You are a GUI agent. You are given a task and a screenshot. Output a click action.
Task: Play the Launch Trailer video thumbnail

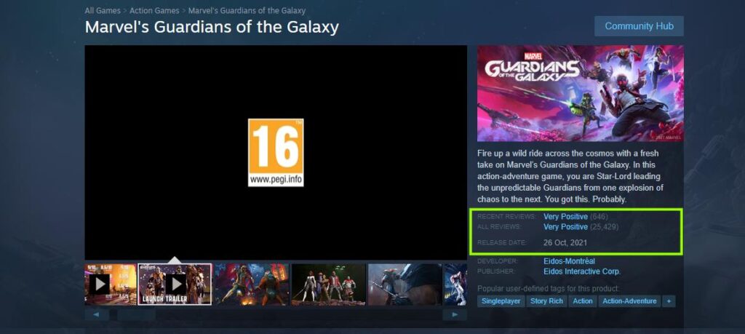click(175, 284)
